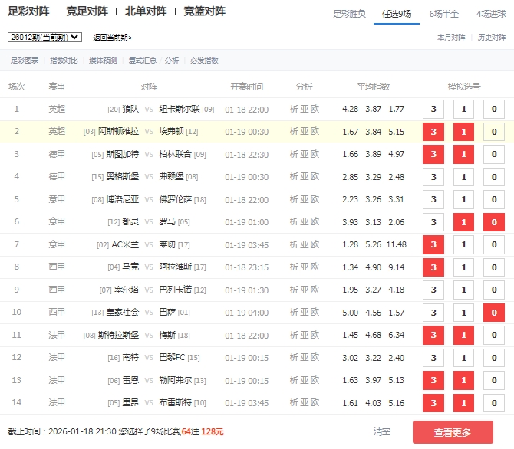Click 析 analysis link for match 4
The height and width of the screenshot is (449, 514).
tap(294, 177)
